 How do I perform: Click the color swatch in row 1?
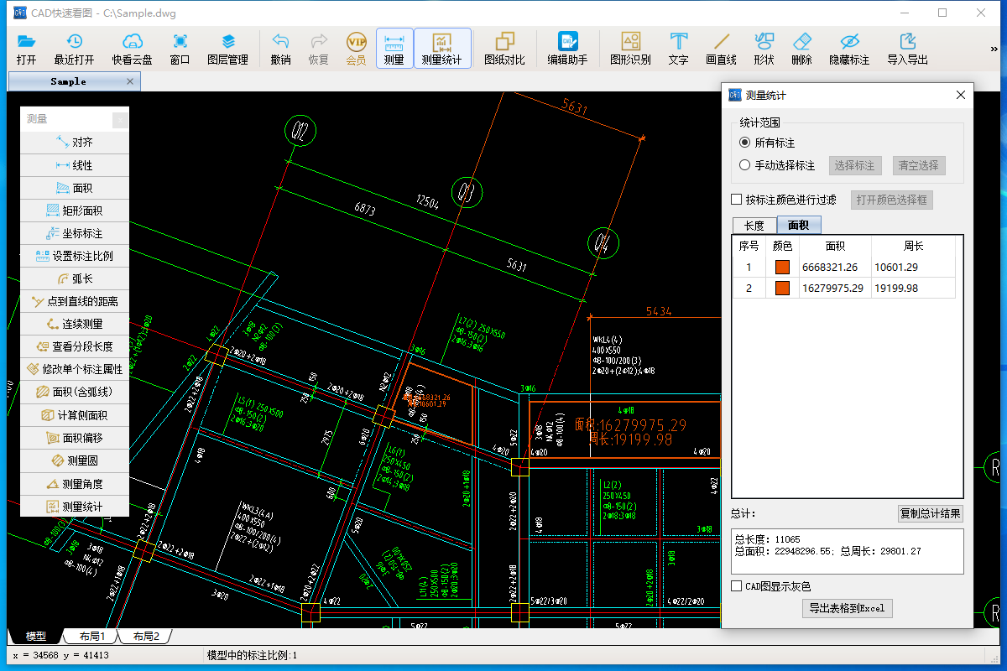point(782,267)
